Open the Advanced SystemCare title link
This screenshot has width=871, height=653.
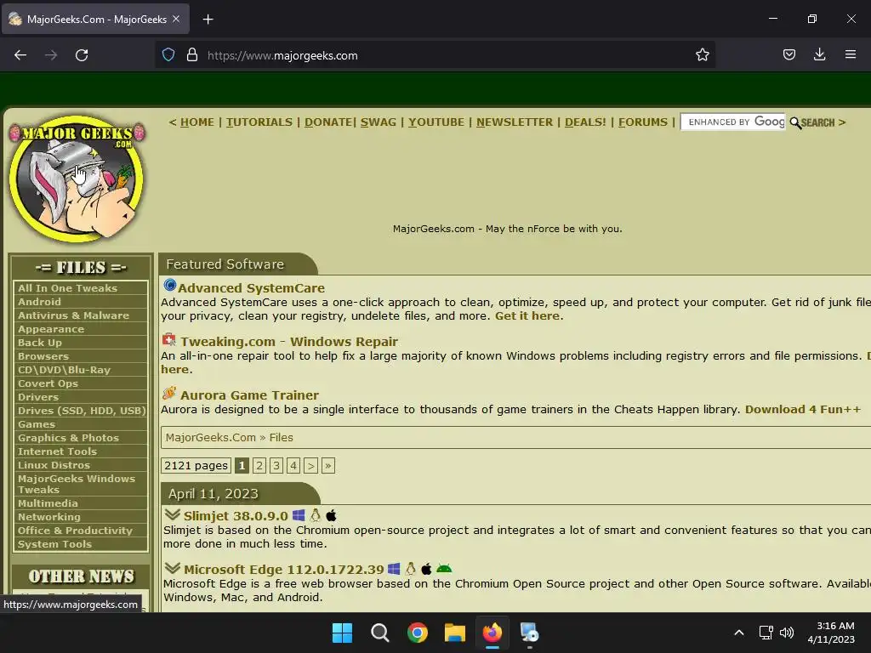click(x=251, y=288)
